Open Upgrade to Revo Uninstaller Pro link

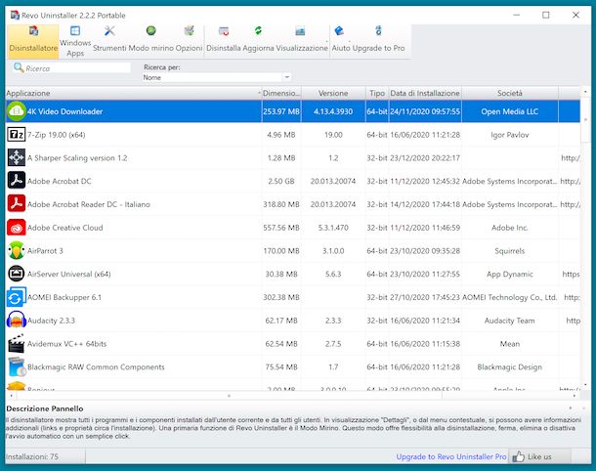click(451, 456)
